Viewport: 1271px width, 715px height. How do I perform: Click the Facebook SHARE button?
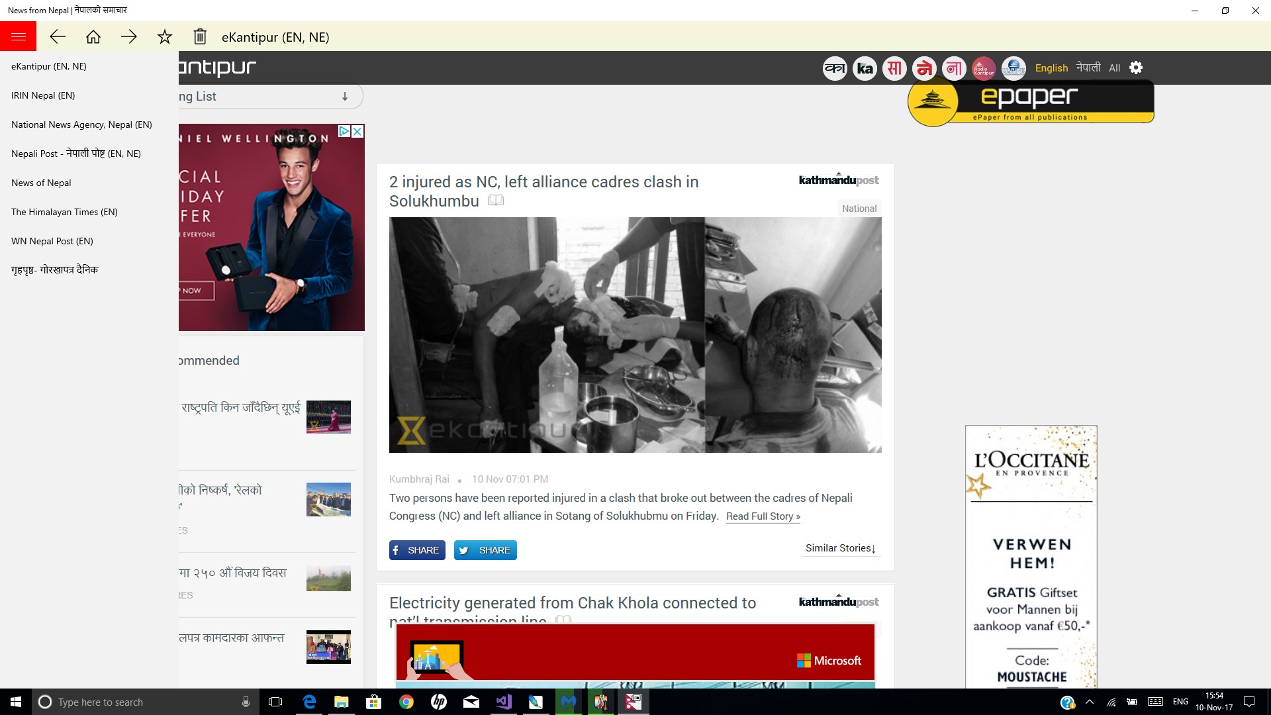pos(416,550)
